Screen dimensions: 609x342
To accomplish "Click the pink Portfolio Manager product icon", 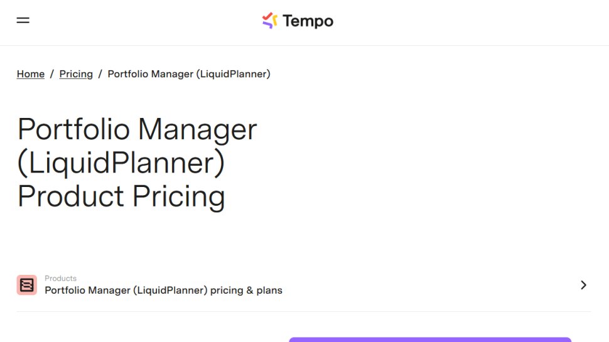I will coord(27,285).
